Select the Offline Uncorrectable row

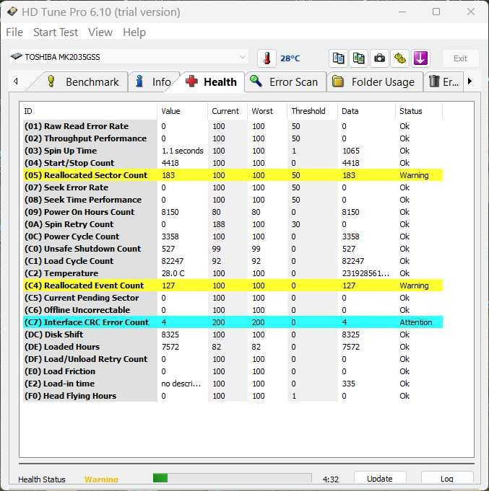233,310
